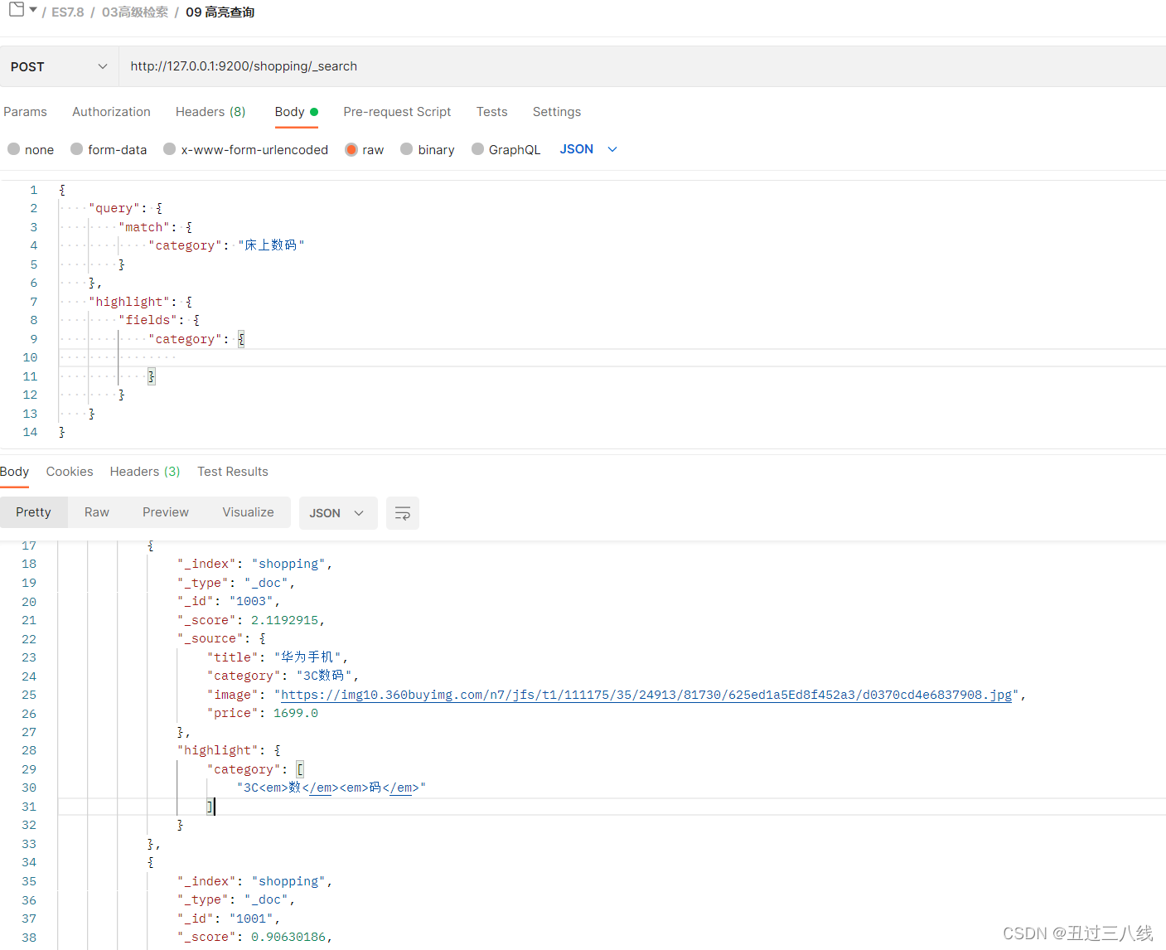This screenshot has width=1166, height=950.
Task: Expand the breadcrumb folder dropdown arrow
Action: click(x=33, y=11)
